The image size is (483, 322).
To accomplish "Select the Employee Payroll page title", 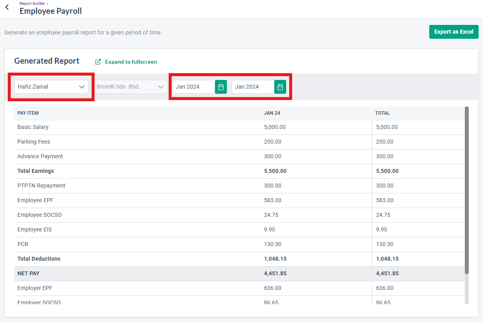I will [50, 11].
